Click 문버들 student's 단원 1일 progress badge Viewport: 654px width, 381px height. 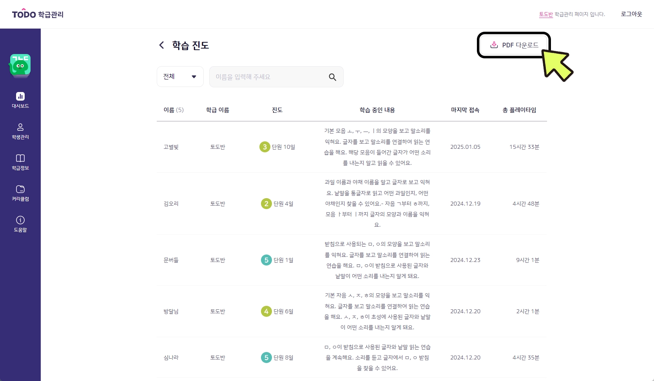[277, 260]
